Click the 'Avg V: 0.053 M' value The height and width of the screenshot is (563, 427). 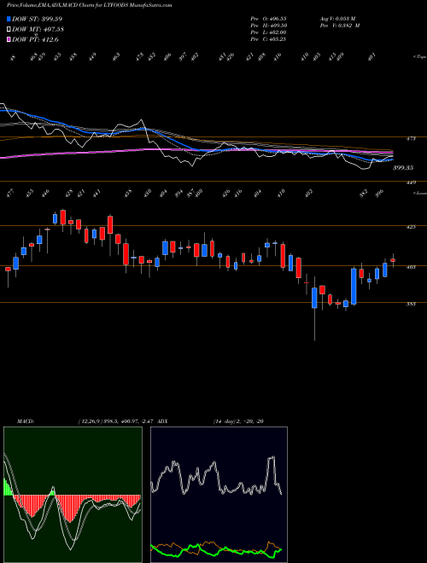coord(337,18)
